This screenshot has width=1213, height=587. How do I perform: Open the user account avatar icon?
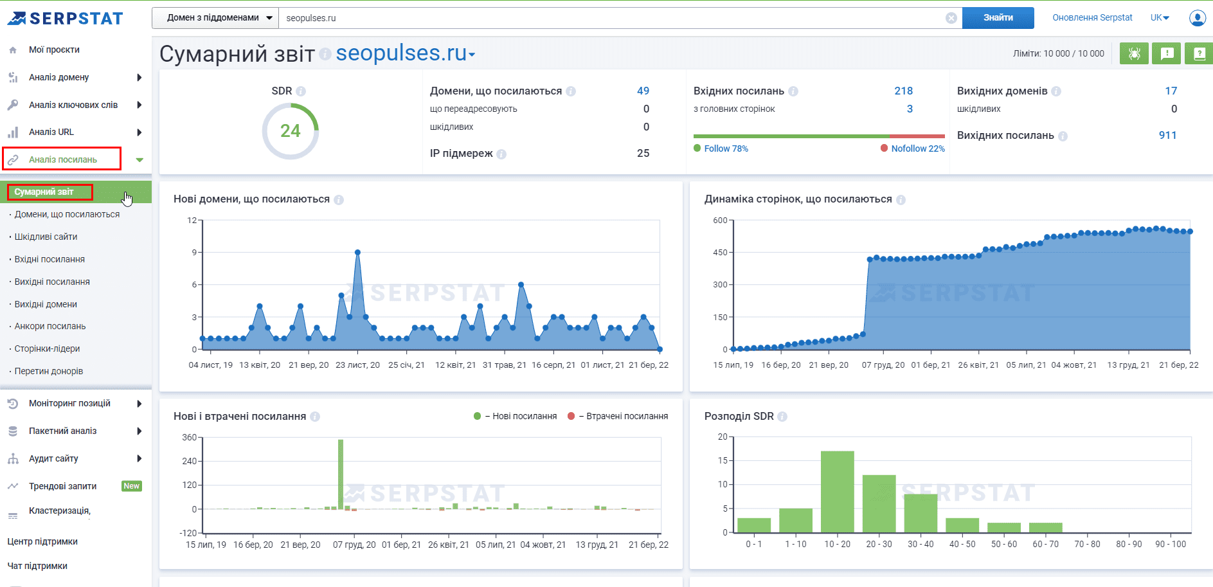[x=1197, y=18]
